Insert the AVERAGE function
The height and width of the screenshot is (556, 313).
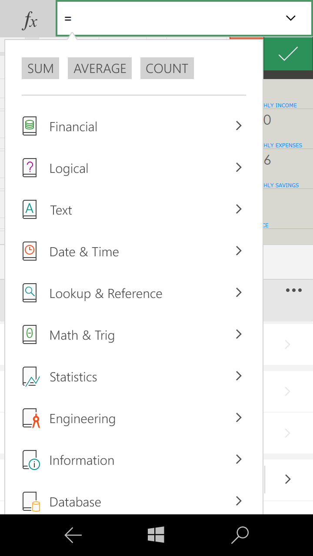point(100,69)
